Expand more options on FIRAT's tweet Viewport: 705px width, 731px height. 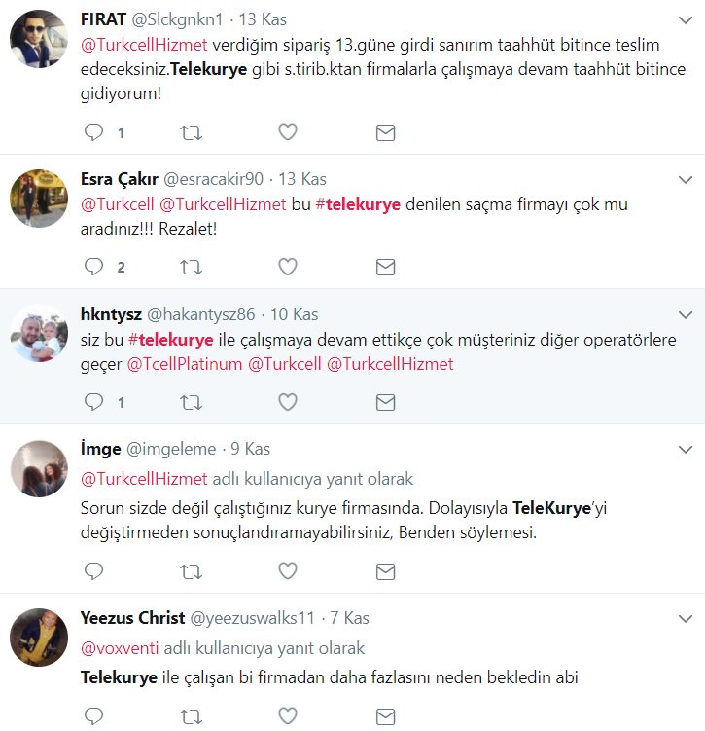click(686, 20)
